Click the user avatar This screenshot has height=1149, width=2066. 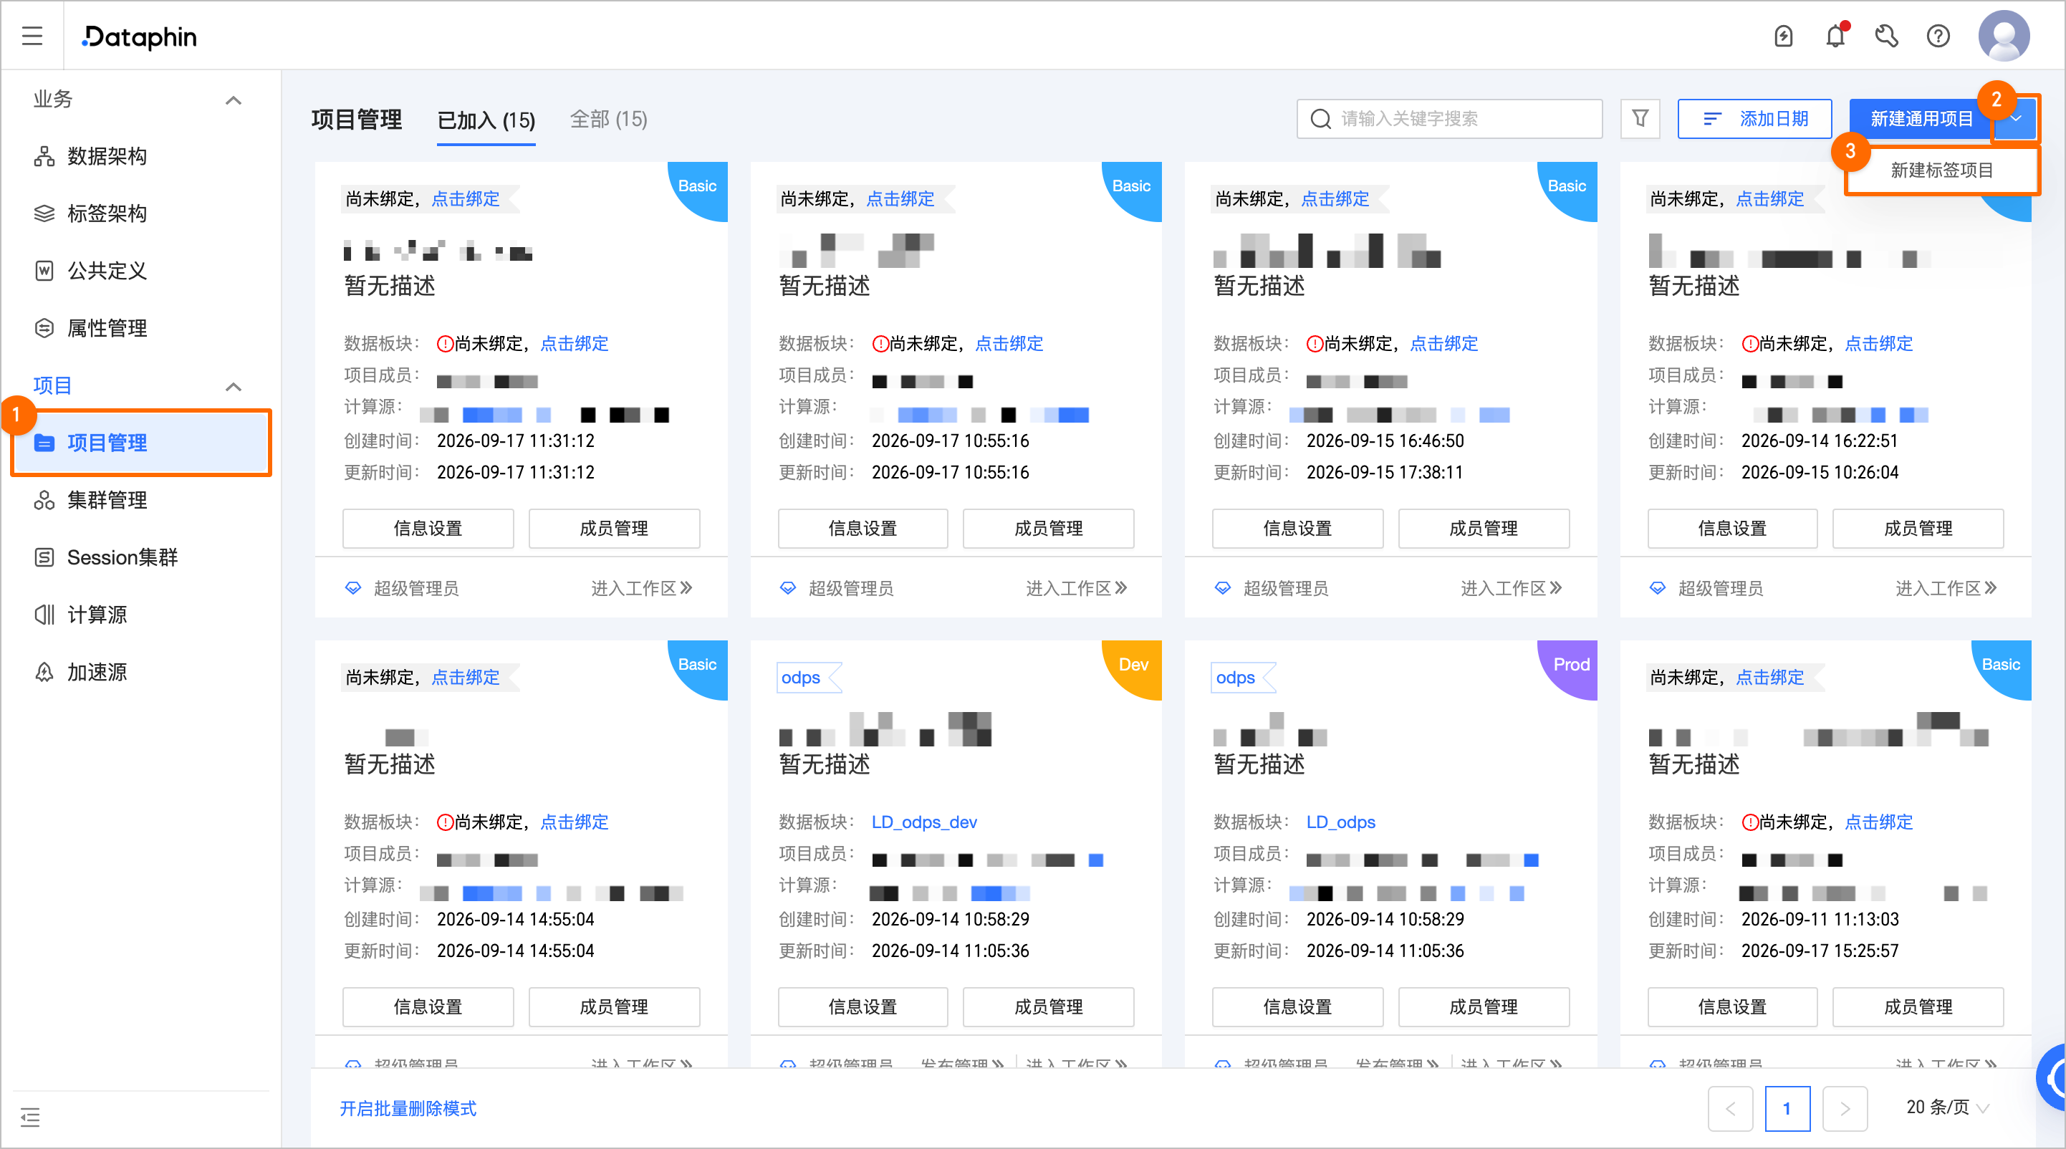[x=2004, y=36]
